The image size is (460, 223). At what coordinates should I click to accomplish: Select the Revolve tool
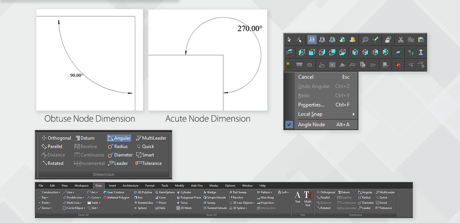236,198
